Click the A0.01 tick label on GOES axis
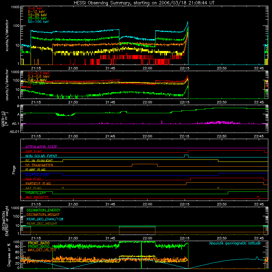The image size is (272, 272). coord(14,132)
